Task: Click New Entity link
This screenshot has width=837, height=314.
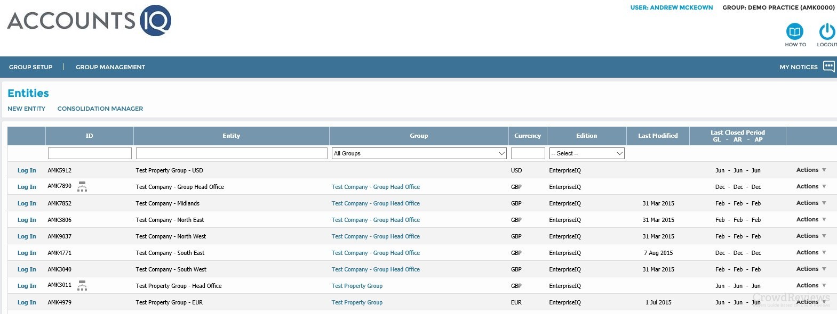Action: [x=27, y=109]
